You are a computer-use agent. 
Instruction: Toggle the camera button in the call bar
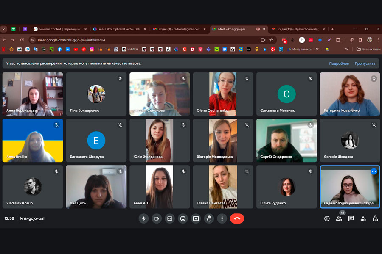(x=157, y=218)
